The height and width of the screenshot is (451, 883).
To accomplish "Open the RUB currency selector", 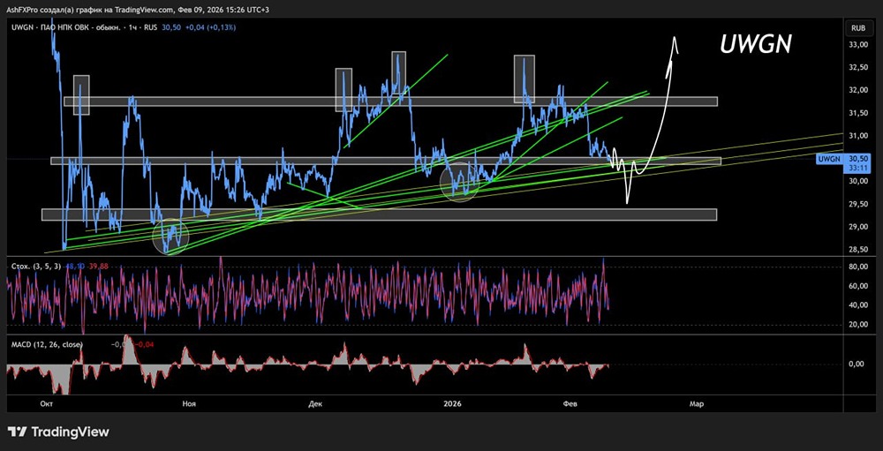I will pos(857,27).
